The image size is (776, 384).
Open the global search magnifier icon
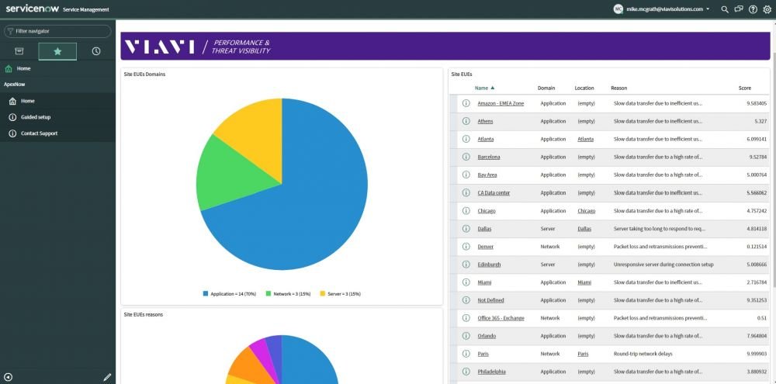pyautogui.click(x=725, y=9)
